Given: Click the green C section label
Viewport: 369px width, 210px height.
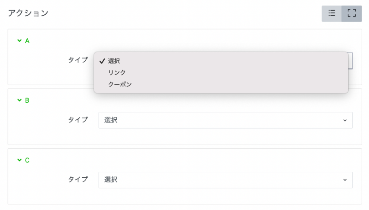Looking at the screenshot, I should point(27,160).
